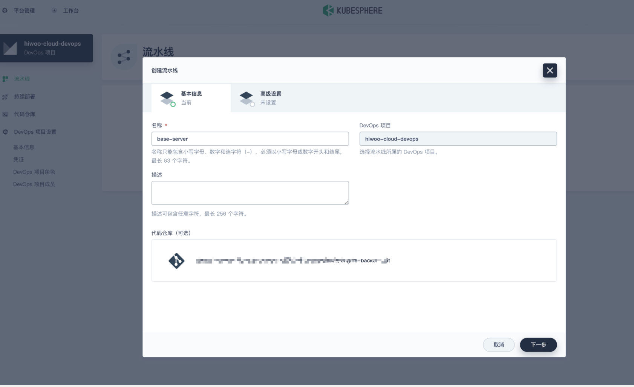Click the 流水线 page header share icon
634x387 pixels.
point(124,57)
